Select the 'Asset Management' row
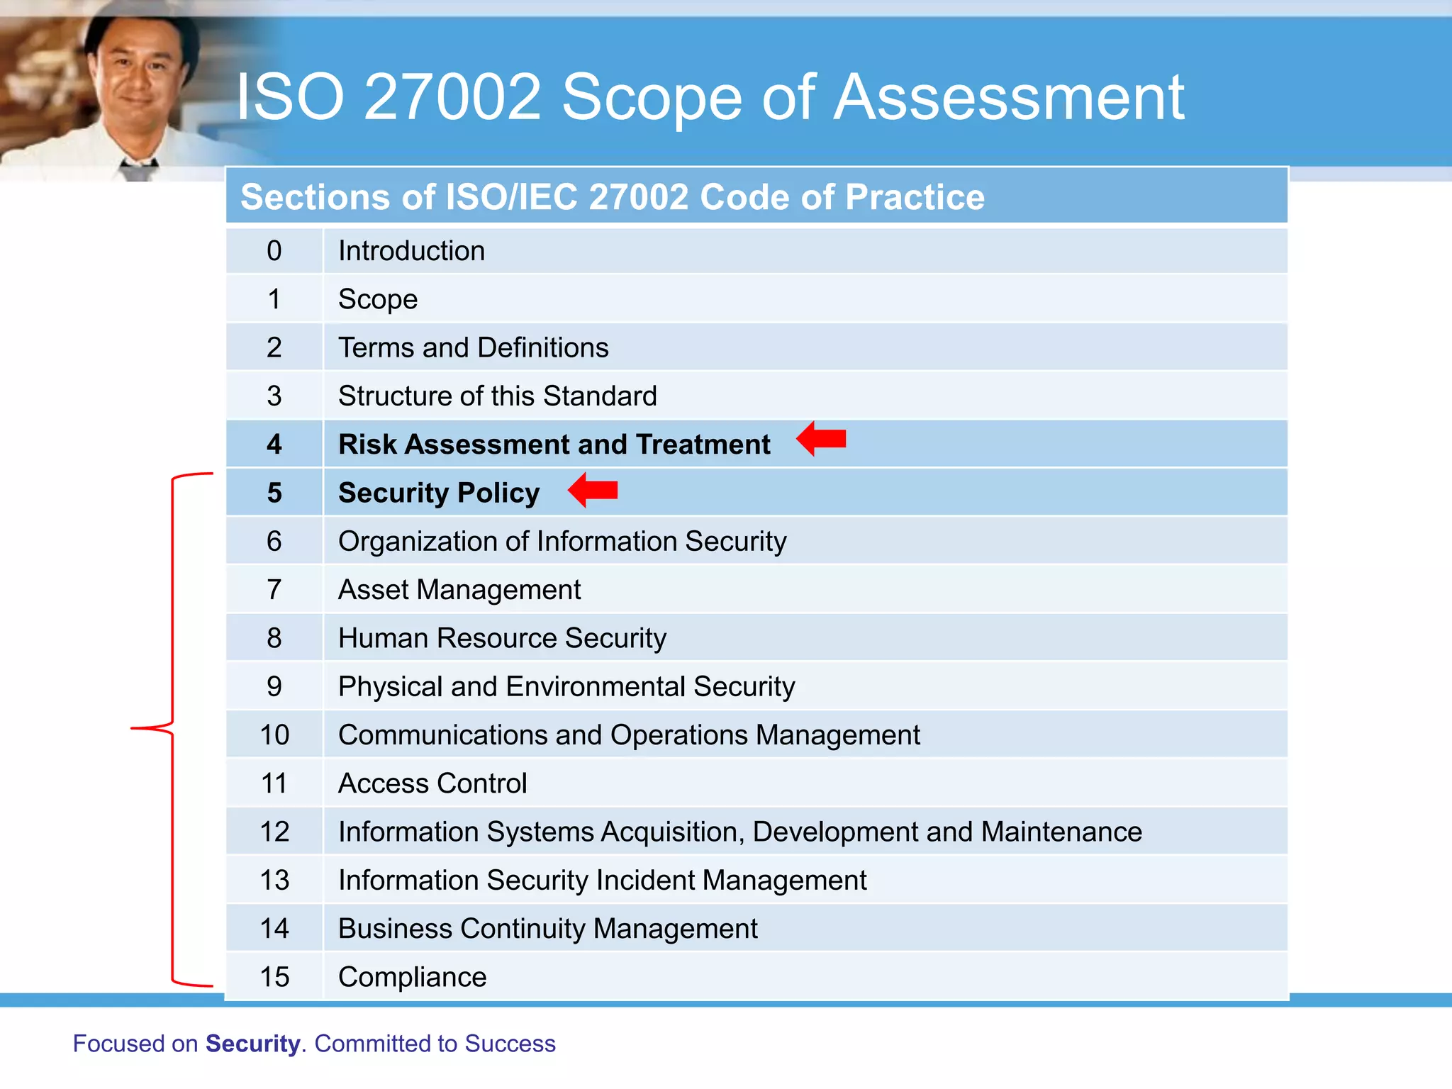1452x1089 pixels. tap(756, 590)
